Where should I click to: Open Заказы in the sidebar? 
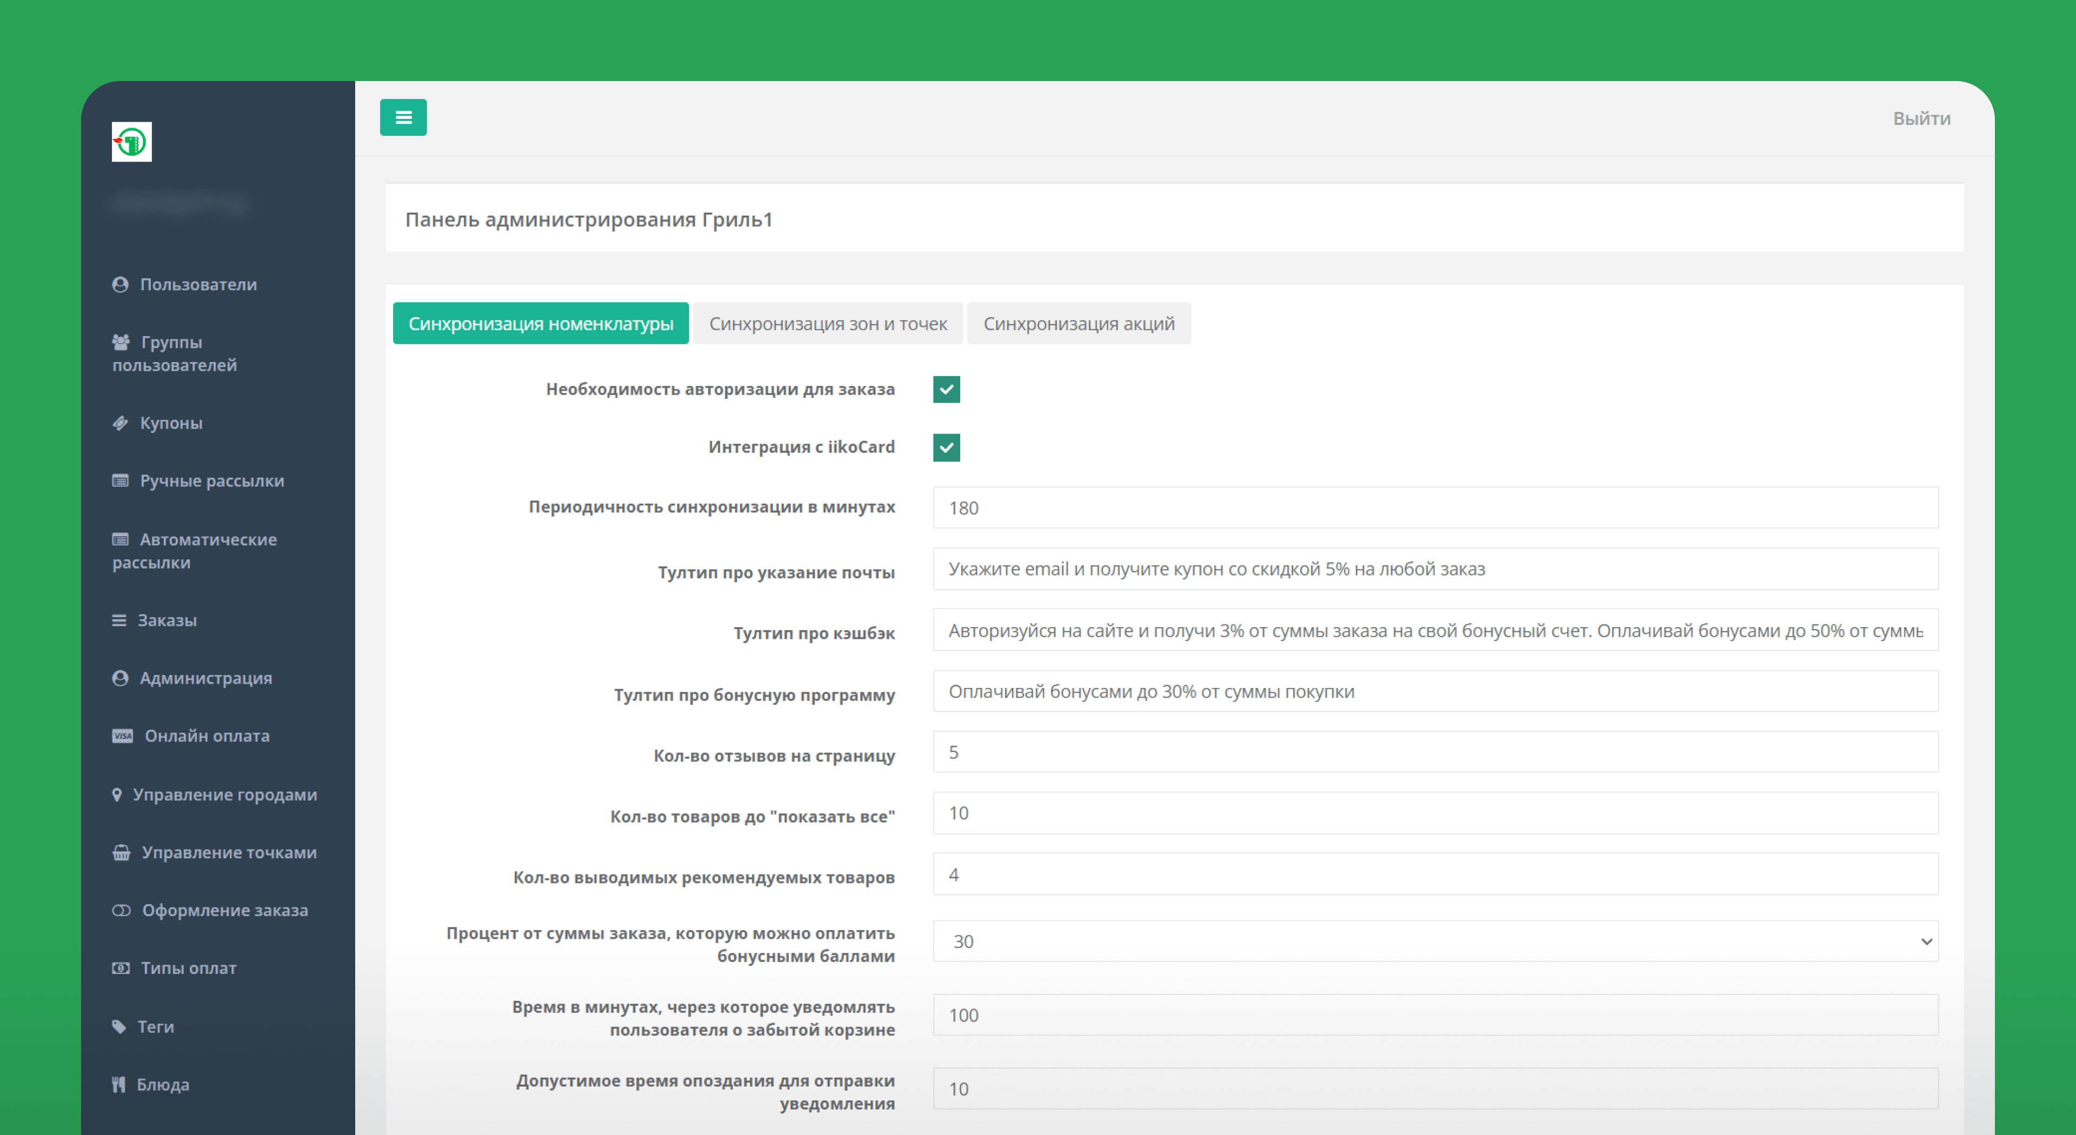coord(166,620)
